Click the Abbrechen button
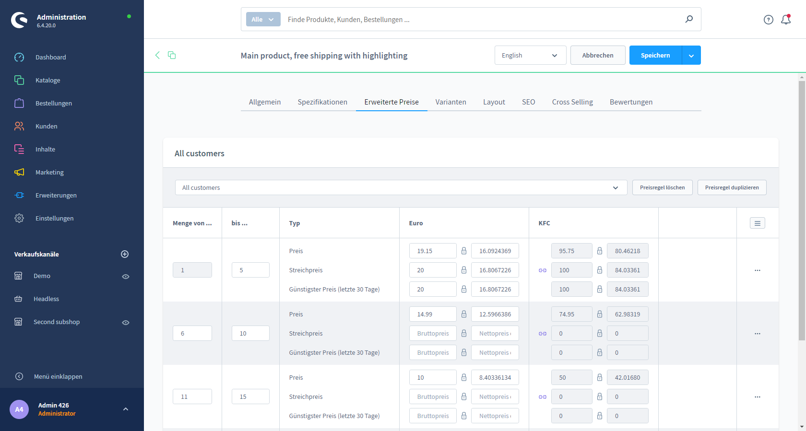This screenshot has width=806, height=431. (598, 55)
